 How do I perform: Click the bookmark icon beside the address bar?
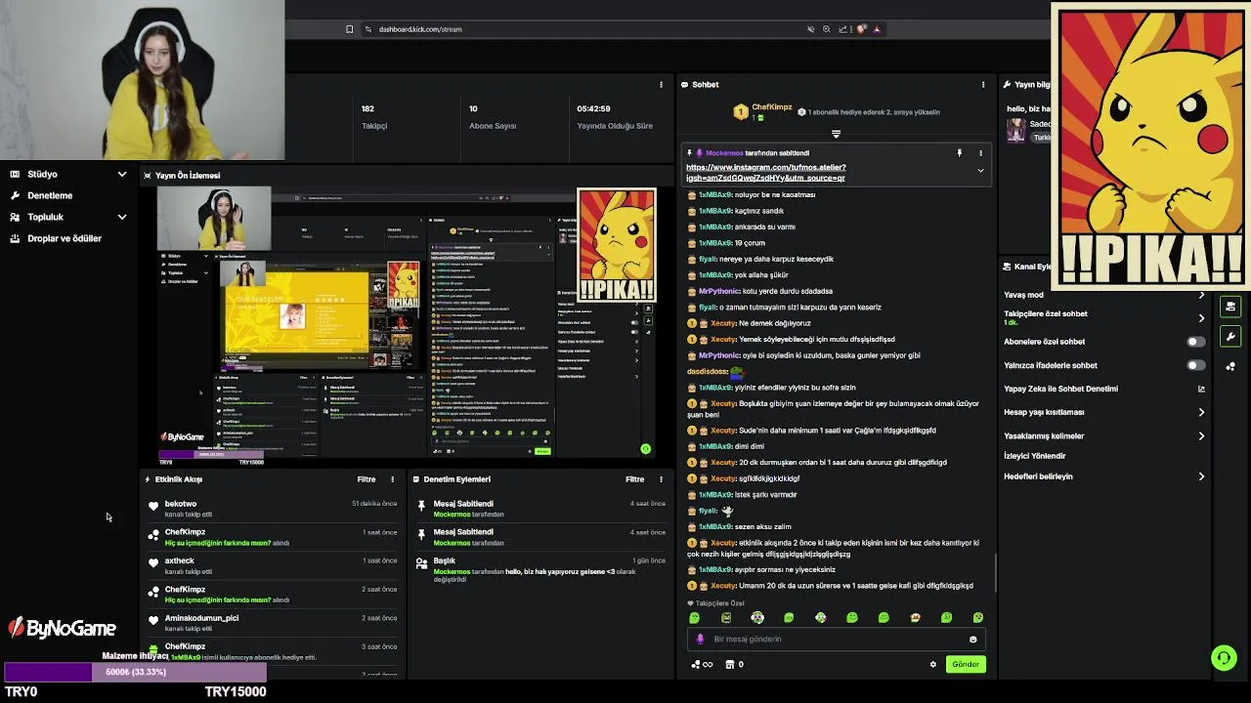pyautogui.click(x=349, y=29)
